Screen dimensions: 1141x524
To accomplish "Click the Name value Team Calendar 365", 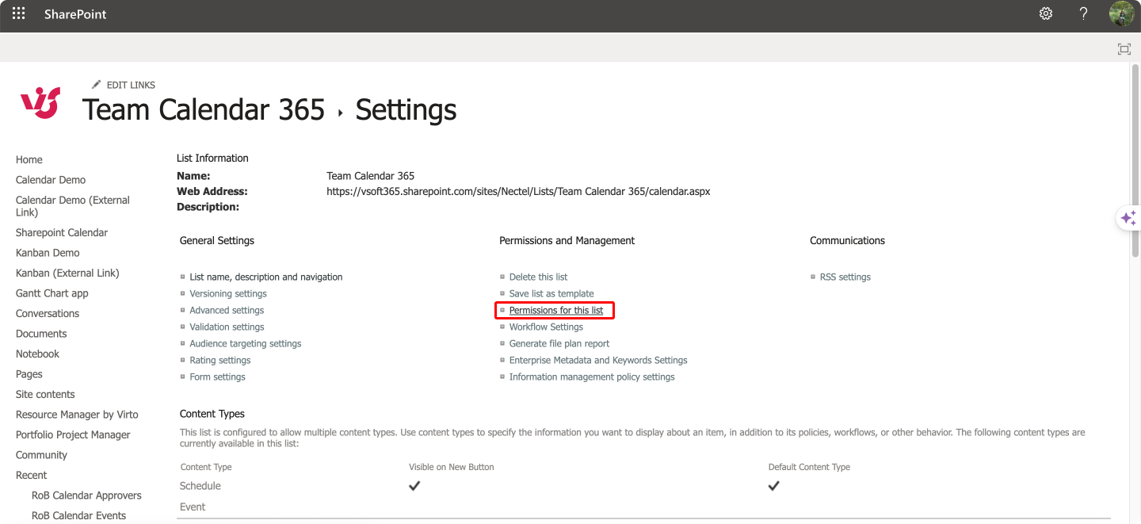I will coord(370,176).
